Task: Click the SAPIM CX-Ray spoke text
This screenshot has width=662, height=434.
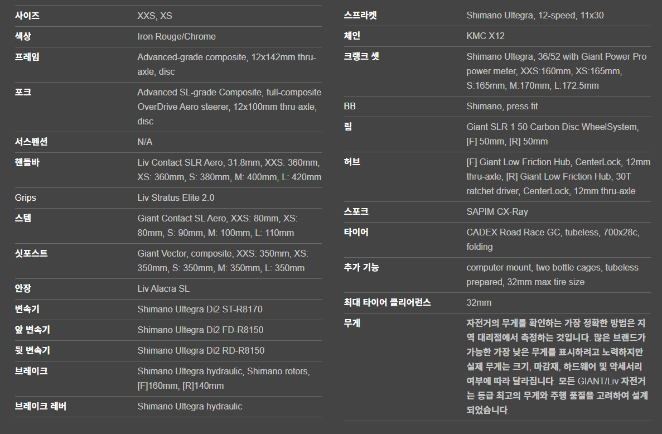Action: pos(497,212)
